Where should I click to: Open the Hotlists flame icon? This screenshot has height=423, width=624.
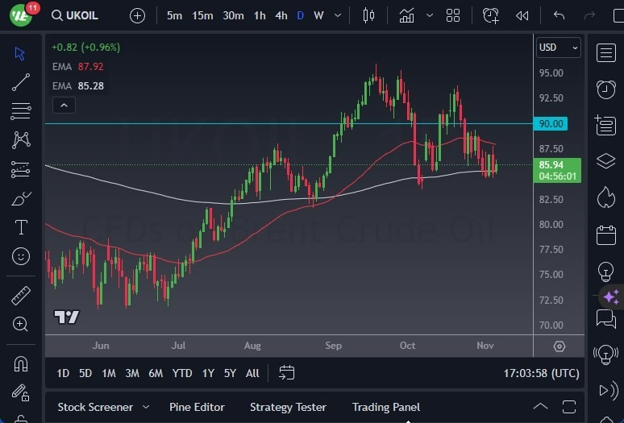point(606,197)
